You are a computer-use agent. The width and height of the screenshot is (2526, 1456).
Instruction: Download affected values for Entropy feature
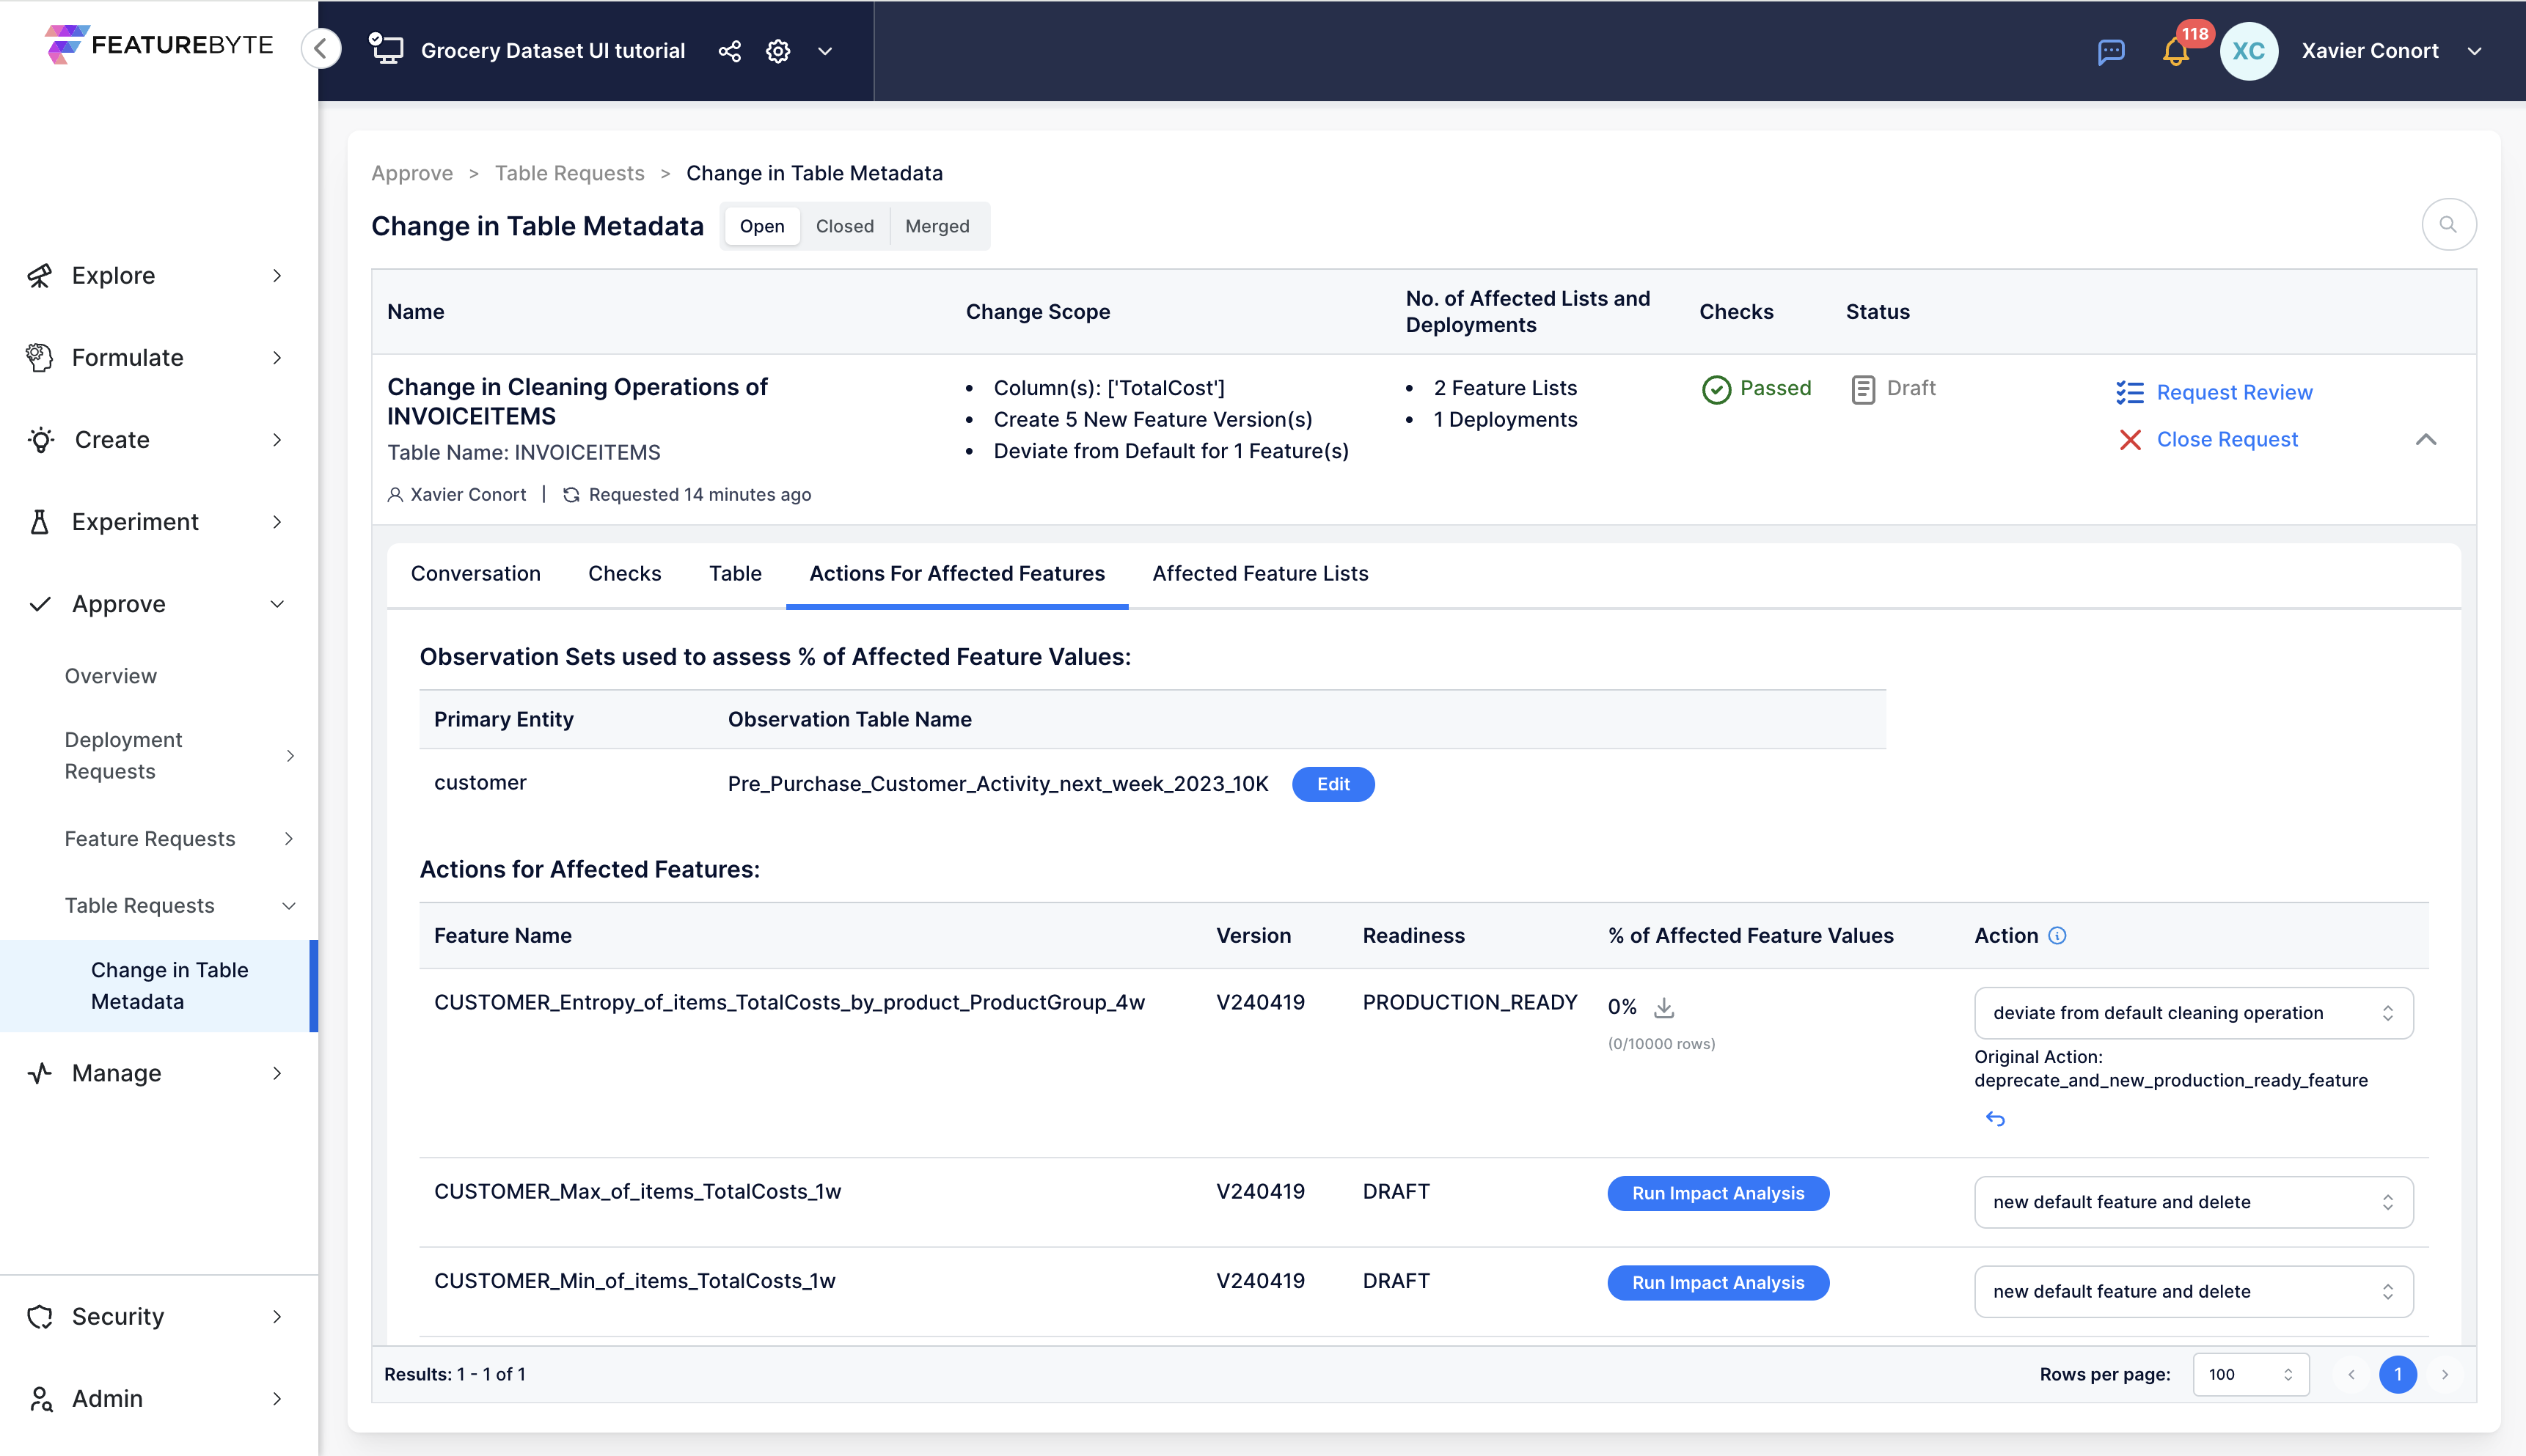point(1663,1007)
